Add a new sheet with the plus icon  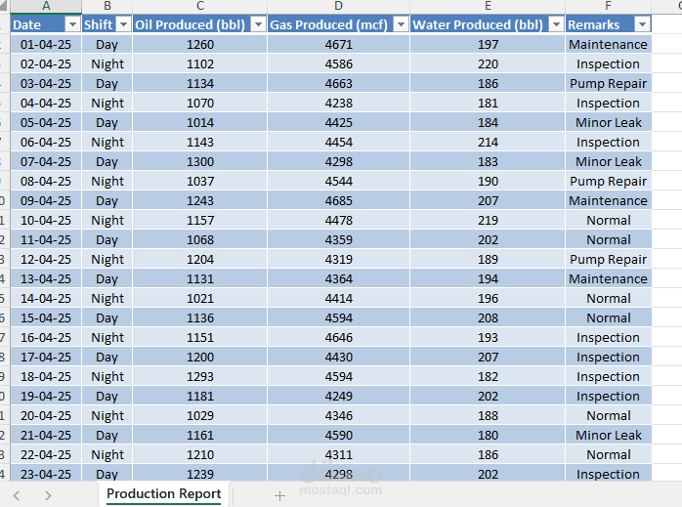(279, 495)
